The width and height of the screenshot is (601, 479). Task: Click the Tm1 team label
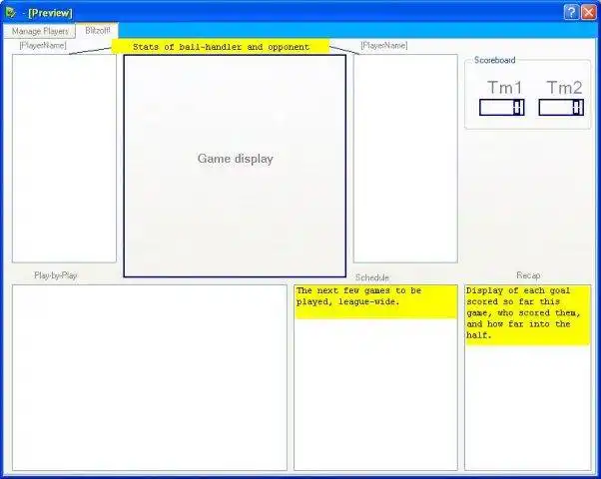click(504, 88)
